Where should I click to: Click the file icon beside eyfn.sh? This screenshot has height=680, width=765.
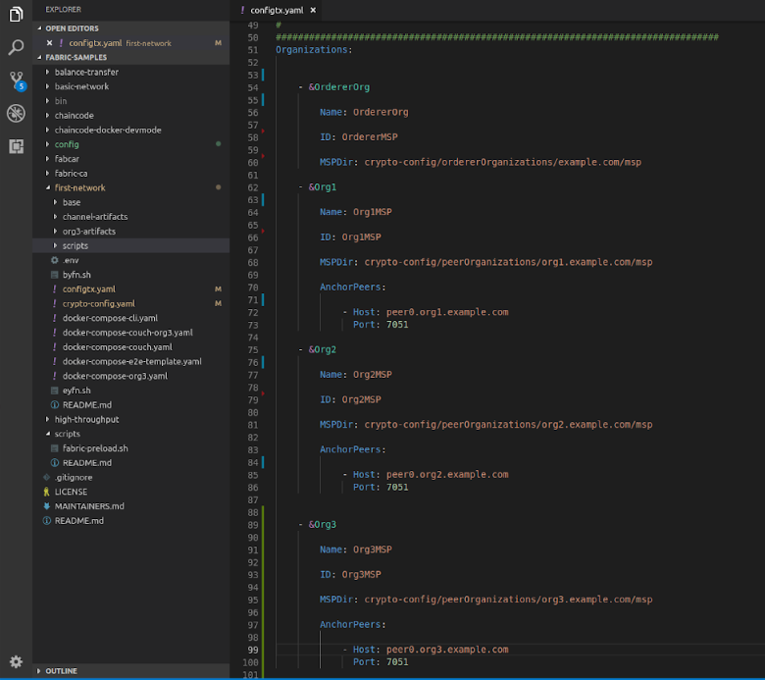(x=55, y=391)
